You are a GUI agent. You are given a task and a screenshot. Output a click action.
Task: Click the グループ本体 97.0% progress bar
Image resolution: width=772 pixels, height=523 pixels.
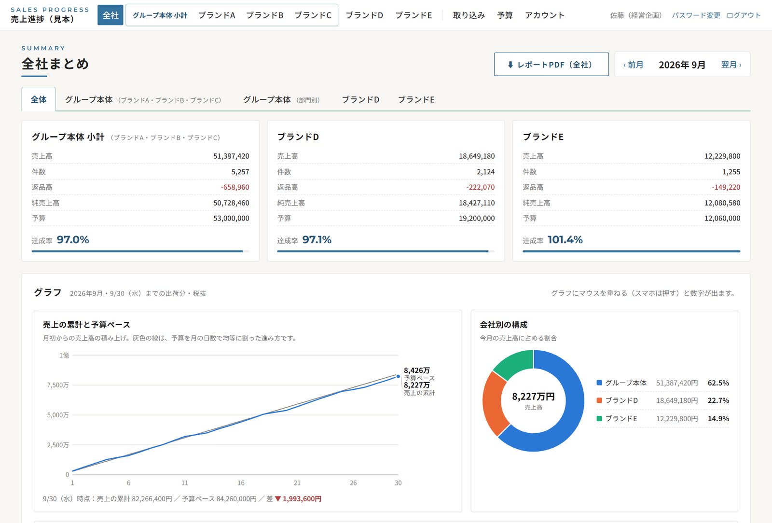(x=140, y=251)
